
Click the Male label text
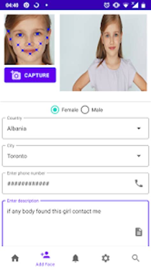(97, 110)
